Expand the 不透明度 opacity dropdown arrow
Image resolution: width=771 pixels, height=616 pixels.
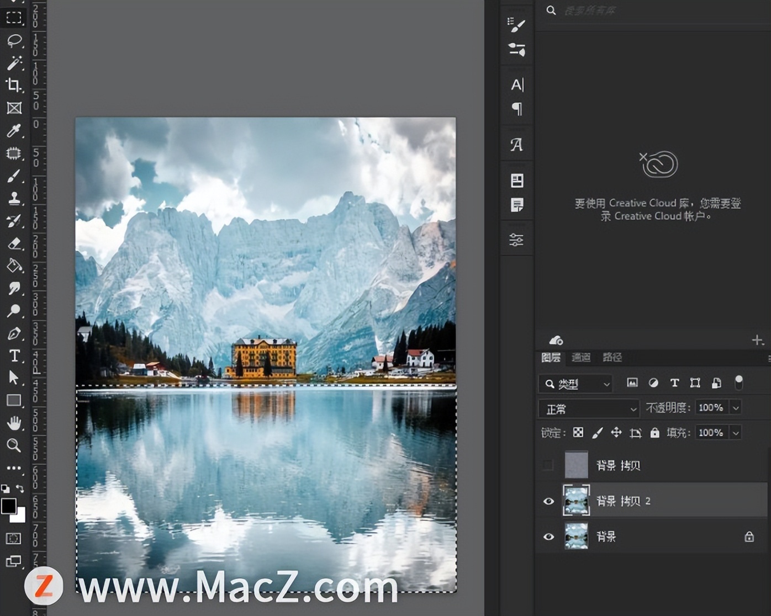[x=736, y=408]
